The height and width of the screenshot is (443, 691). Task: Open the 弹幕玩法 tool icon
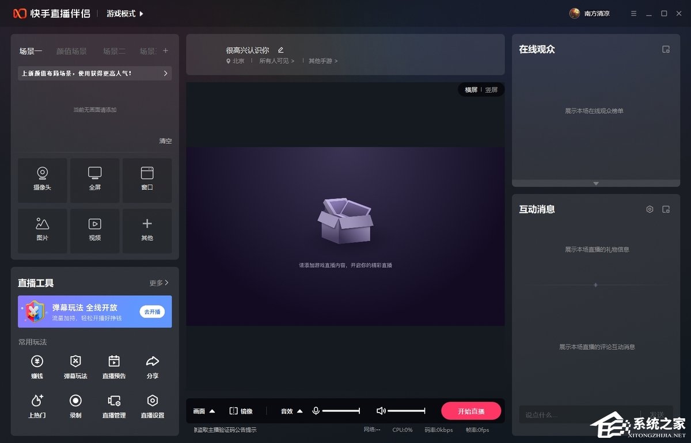75,366
